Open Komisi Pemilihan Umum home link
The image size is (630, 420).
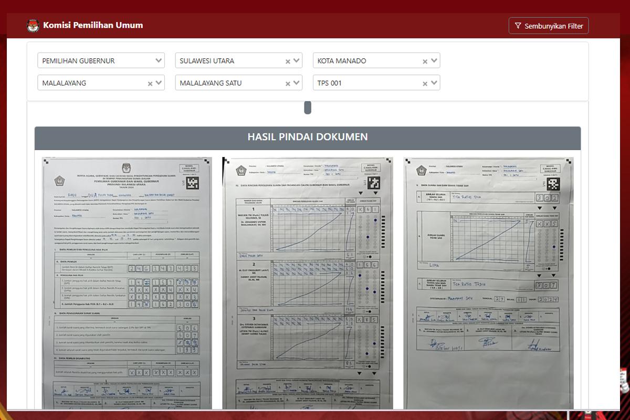(x=93, y=25)
